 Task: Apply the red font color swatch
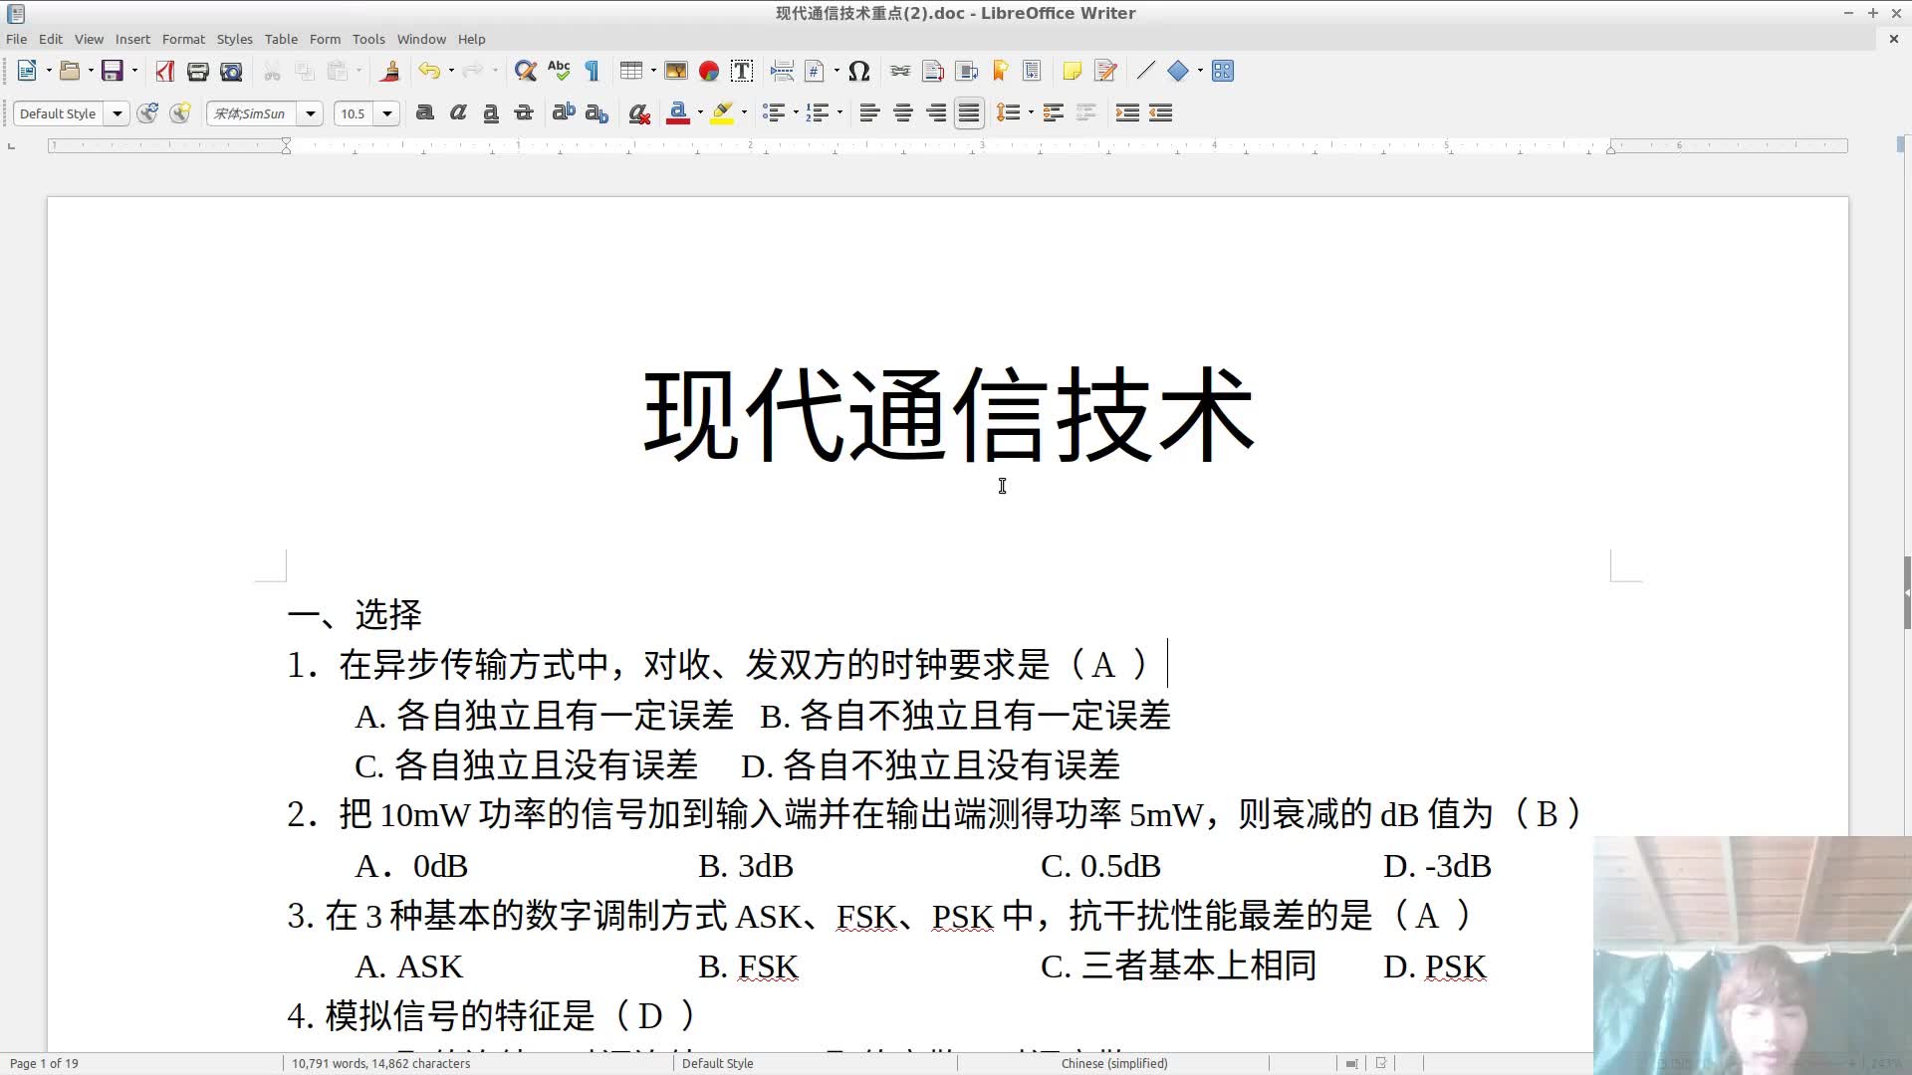pos(678,112)
